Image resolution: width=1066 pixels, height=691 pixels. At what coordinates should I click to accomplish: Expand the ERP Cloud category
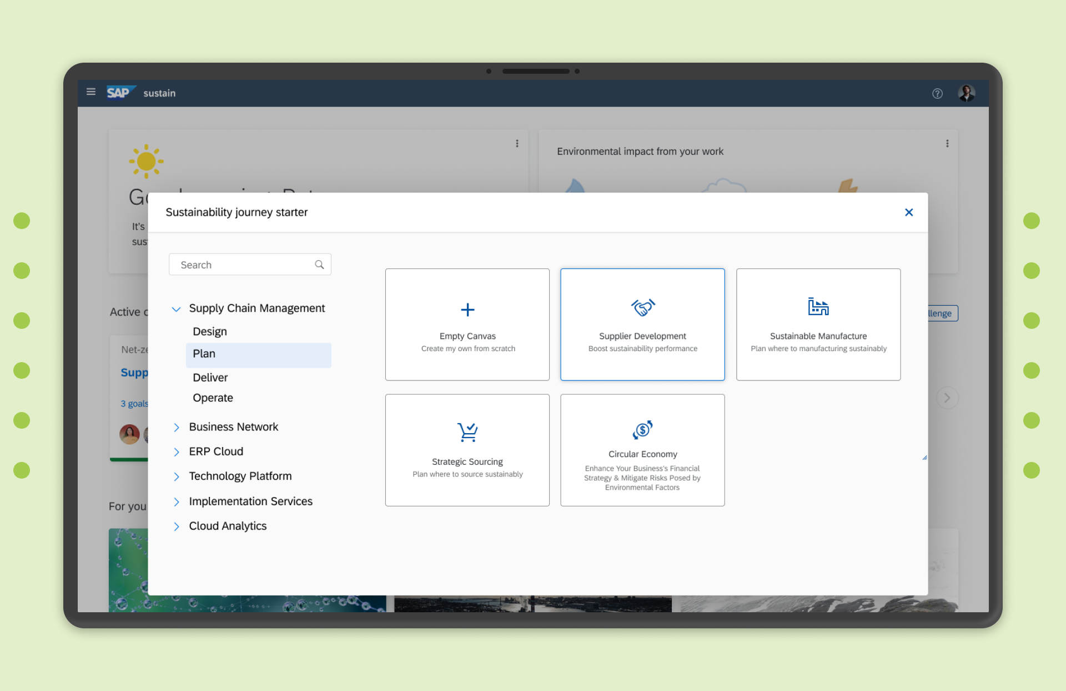[x=176, y=452]
